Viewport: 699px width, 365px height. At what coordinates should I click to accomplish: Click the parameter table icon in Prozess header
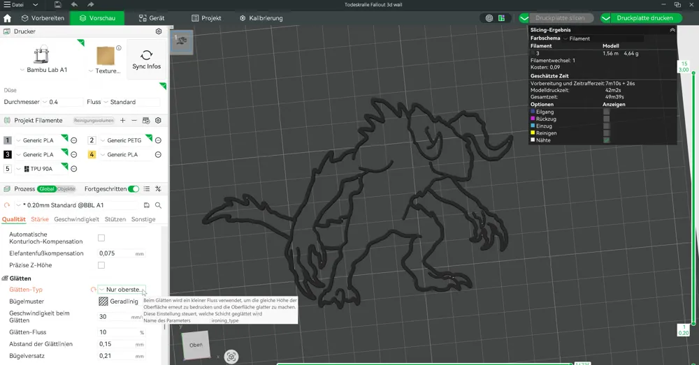point(158,188)
